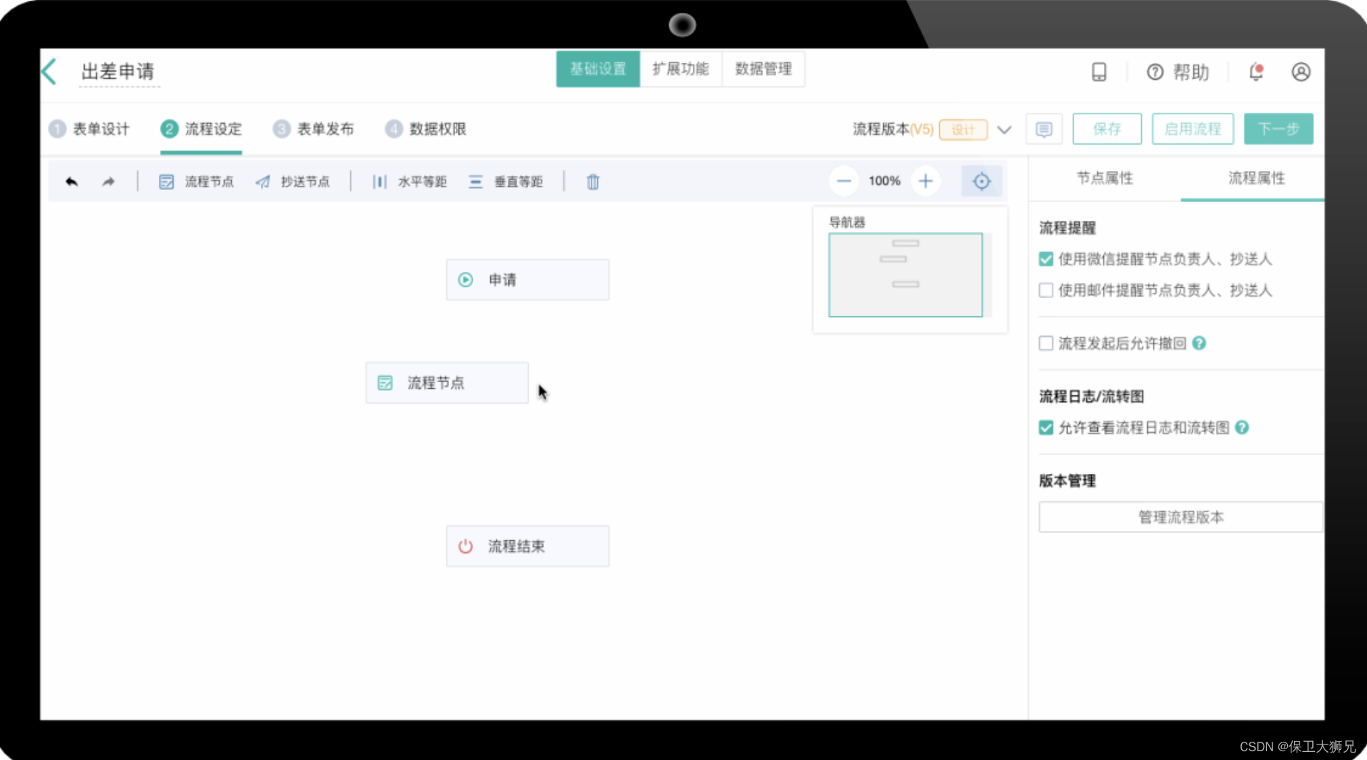Click the comment icon next to 保存
1367x760 pixels.
(1043, 129)
